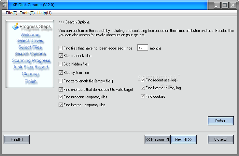Image resolution: width=239 pixels, height=156 pixels.
Task: Toggle Skip system files checkbox
Action: point(61,72)
